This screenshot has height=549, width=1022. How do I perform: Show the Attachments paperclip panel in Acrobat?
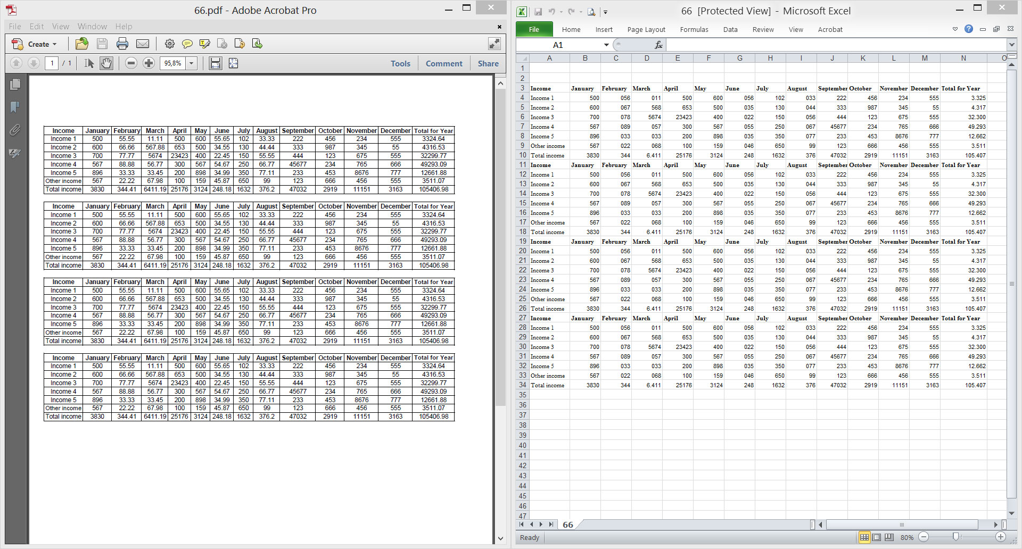[x=15, y=130]
